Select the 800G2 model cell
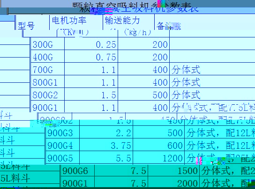 point(48,94)
